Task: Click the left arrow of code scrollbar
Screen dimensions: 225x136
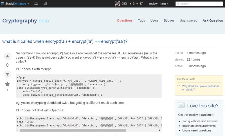Action: pos(18,130)
